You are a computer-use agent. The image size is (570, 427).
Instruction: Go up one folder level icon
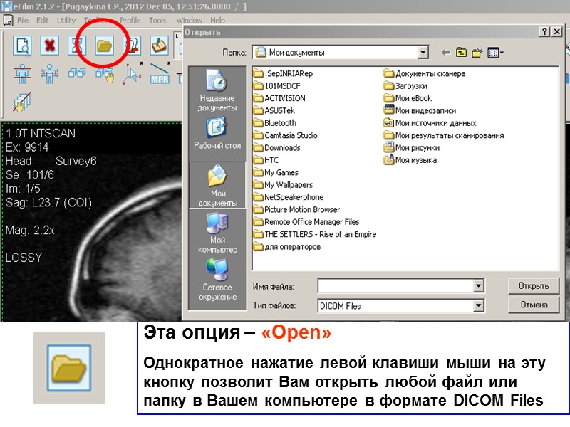click(461, 53)
